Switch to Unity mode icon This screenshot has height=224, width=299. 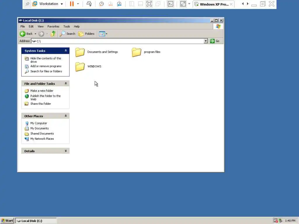click(158, 4)
